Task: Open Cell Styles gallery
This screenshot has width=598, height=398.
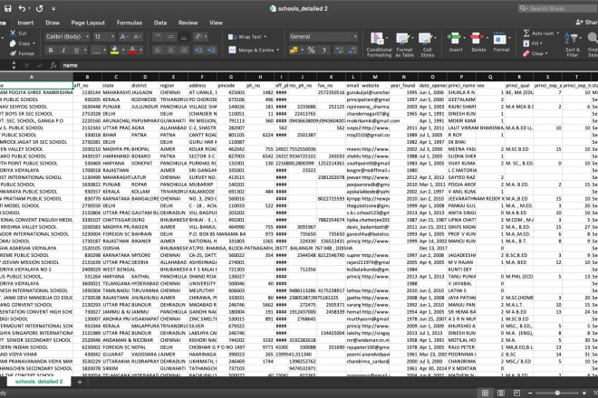Action: [428, 44]
